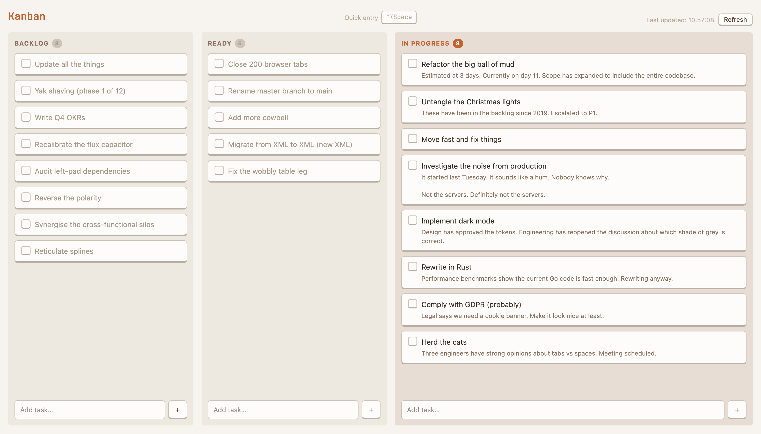Toggle 'Implement dark mode' checkbox
The image size is (761, 434).
412,220
